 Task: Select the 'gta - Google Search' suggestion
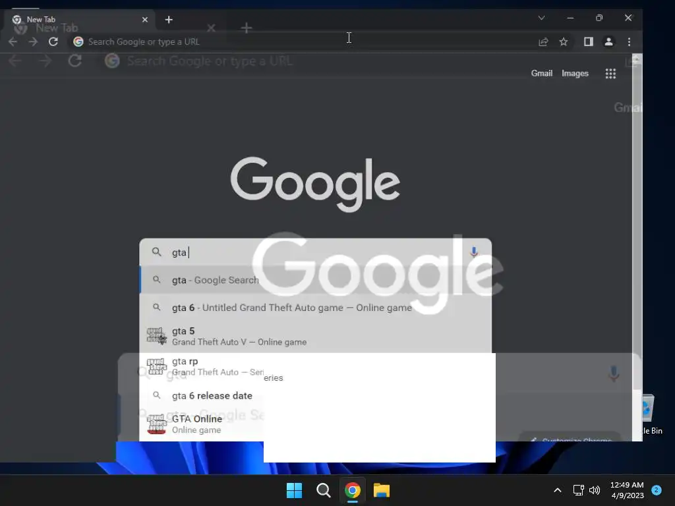tap(316, 280)
